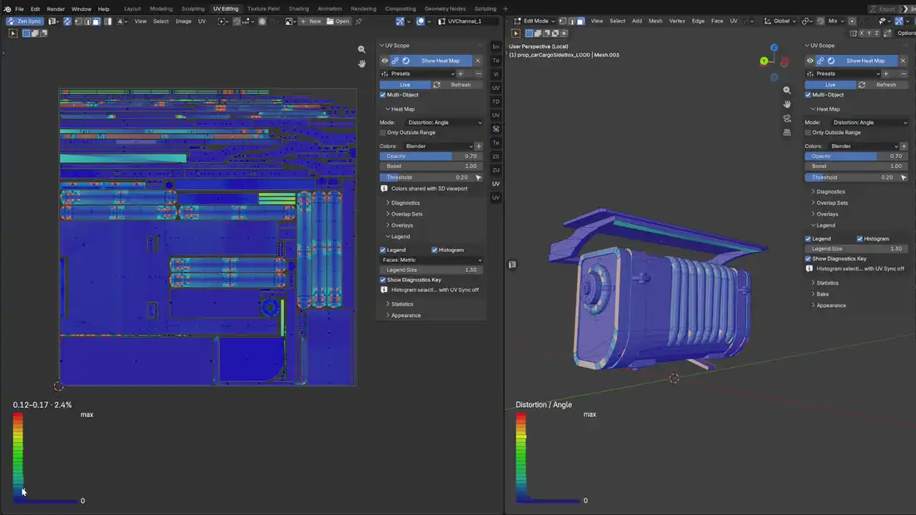Viewport: 916px width, 515px height.
Task: Toggle Histogram checkbox in right panel
Action: (859, 239)
